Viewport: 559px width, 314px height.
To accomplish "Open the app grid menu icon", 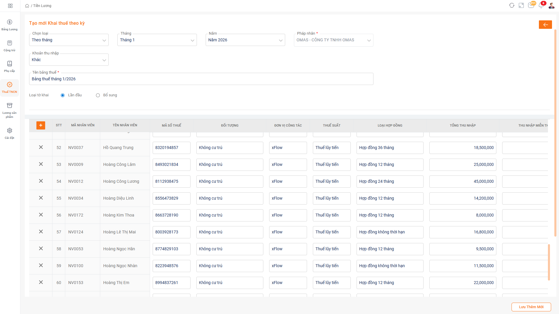I will coord(10,6).
